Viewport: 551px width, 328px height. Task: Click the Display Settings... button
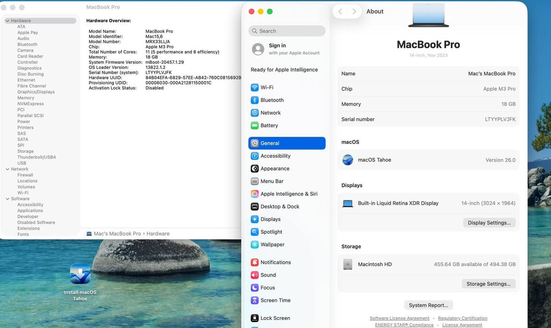click(x=489, y=223)
